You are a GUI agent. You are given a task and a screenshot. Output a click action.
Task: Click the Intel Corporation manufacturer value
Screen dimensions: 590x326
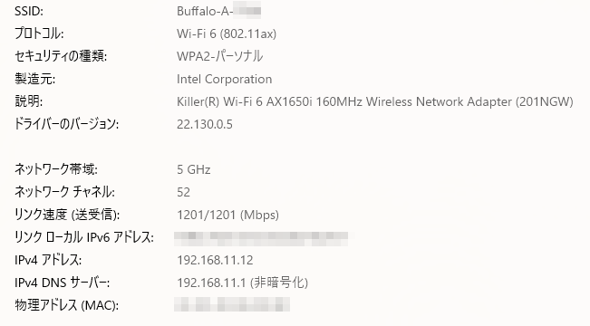224,79
